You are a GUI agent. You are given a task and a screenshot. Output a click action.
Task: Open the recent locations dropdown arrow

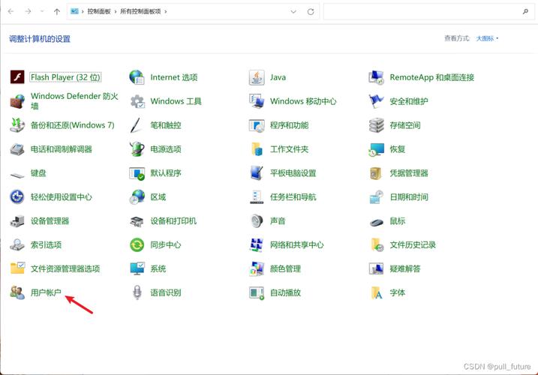42,11
